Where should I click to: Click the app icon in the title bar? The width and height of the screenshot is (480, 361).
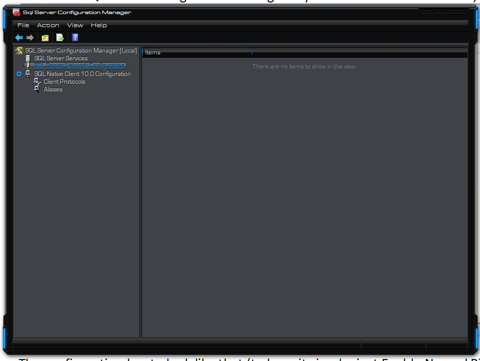(x=17, y=12)
